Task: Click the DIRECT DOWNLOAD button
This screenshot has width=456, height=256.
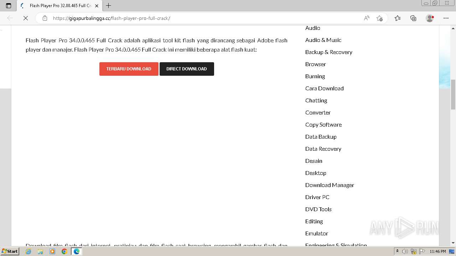Action: coord(187,69)
